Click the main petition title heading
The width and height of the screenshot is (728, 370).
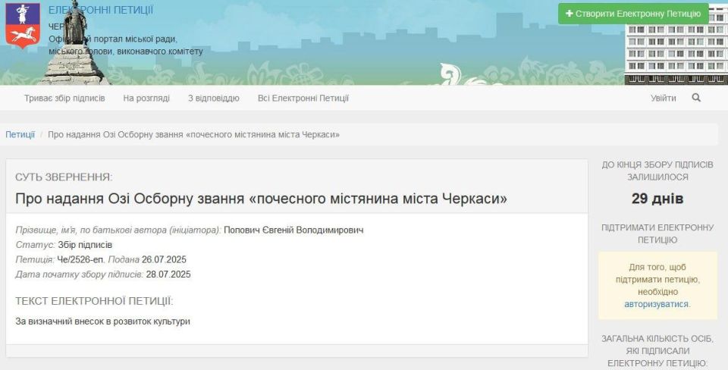point(261,199)
